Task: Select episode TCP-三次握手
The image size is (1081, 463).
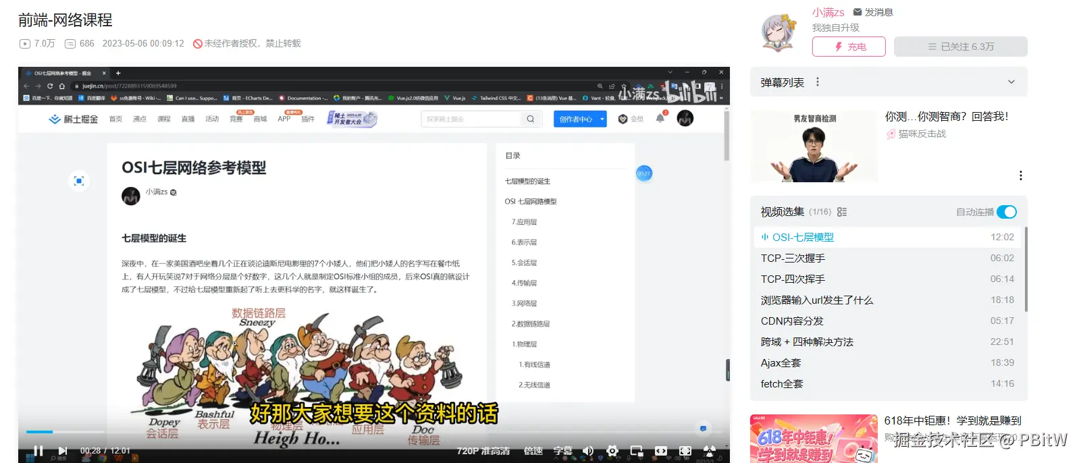Action: point(888,258)
